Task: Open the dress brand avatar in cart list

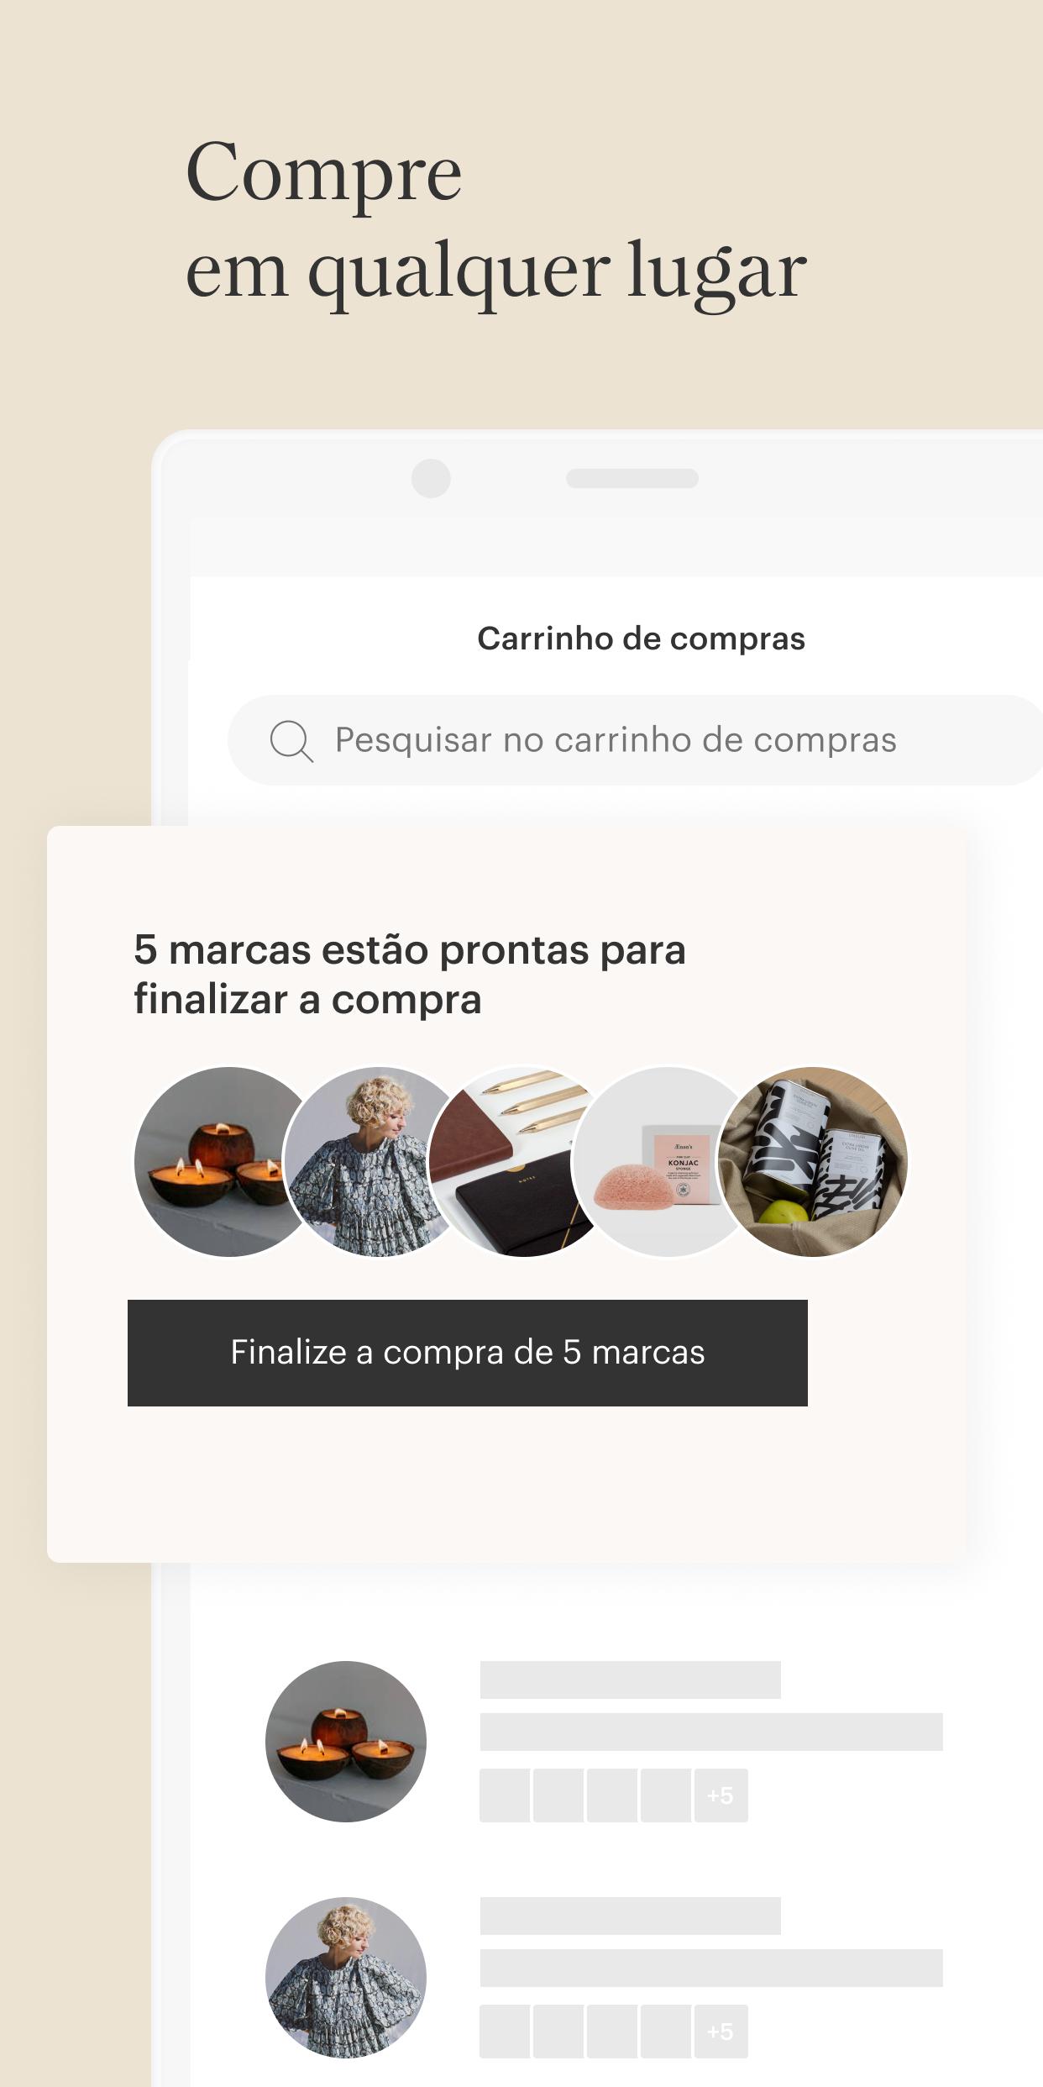Action: (346, 1977)
